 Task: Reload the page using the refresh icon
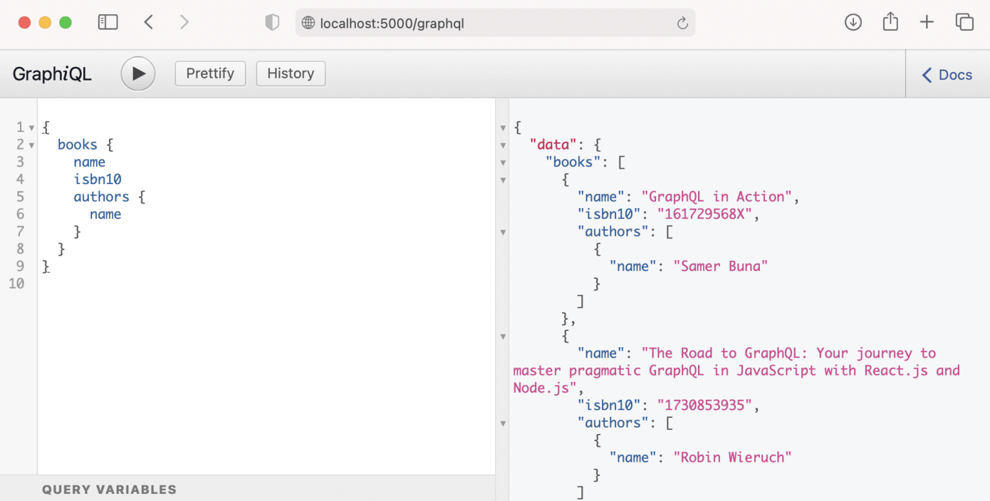682,24
